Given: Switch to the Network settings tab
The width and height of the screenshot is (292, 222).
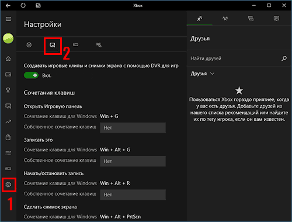Looking at the screenshot, I should 99,45.
